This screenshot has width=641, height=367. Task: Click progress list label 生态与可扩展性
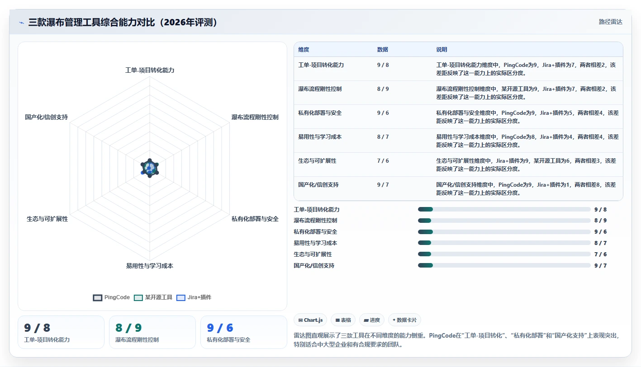point(313,254)
